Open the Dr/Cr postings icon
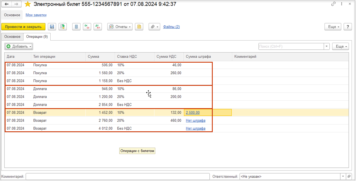 (x=87, y=27)
